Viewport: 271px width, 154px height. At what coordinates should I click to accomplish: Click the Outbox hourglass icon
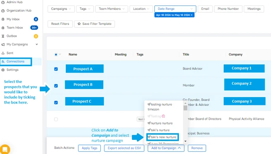click(x=3, y=36)
